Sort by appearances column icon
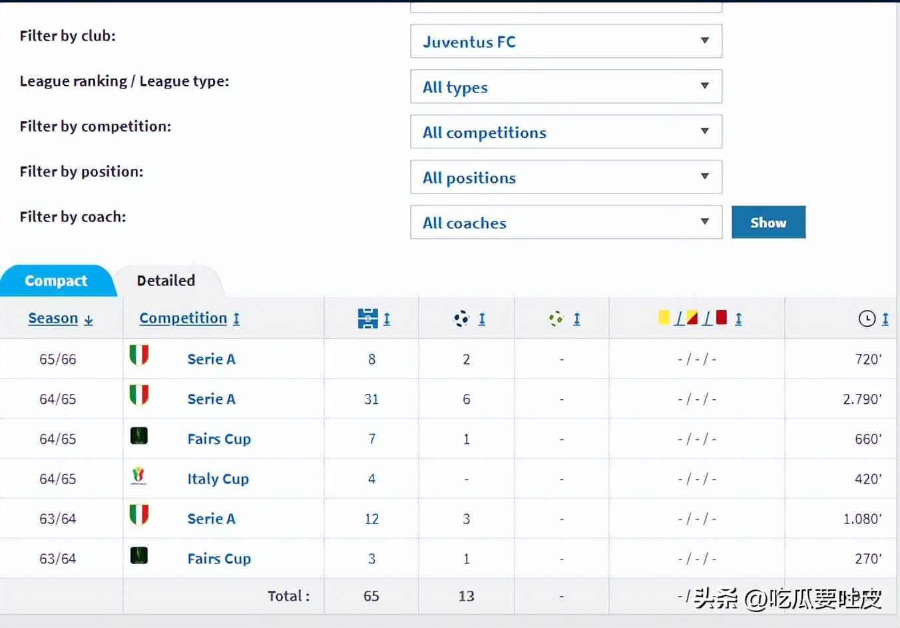The height and width of the screenshot is (628, 900). (368, 319)
